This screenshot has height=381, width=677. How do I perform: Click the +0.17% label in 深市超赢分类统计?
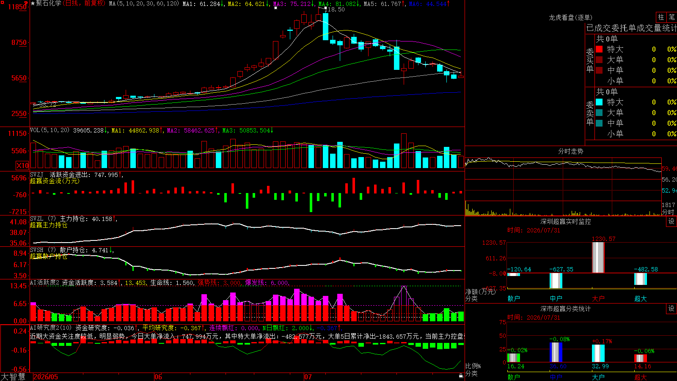pyautogui.click(x=602, y=341)
